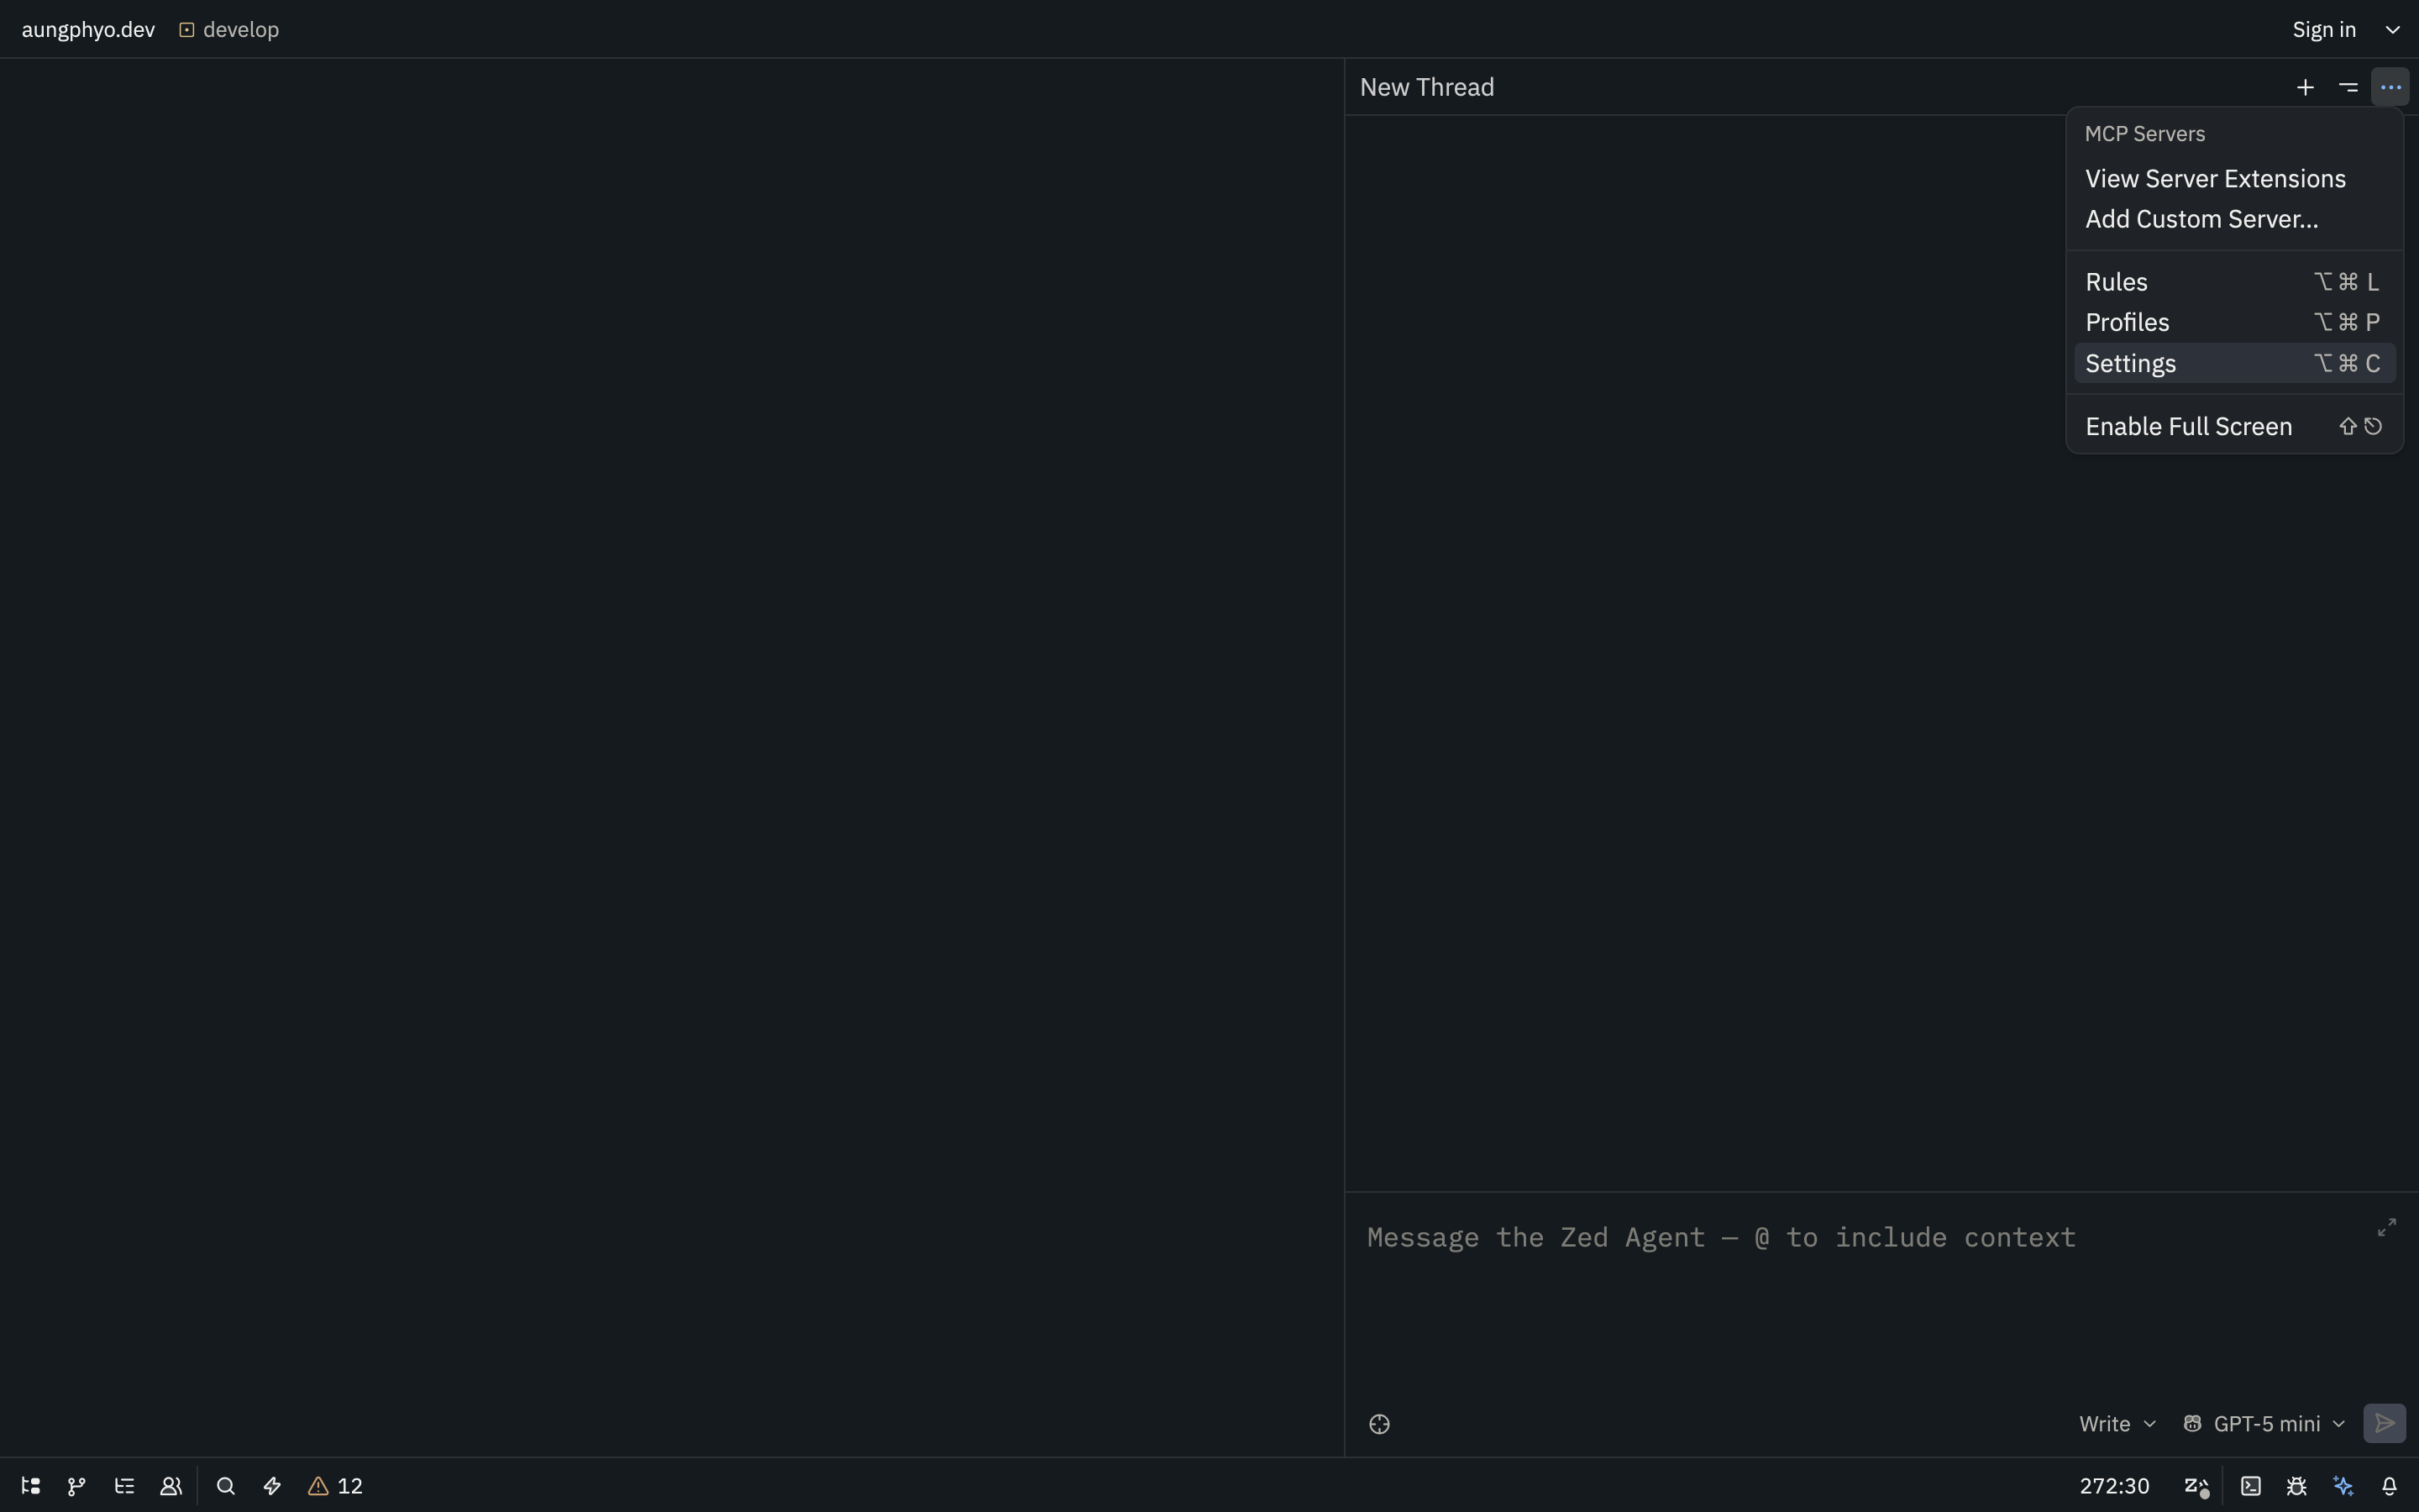Open the Write profile dropdown

pos(2117,1424)
